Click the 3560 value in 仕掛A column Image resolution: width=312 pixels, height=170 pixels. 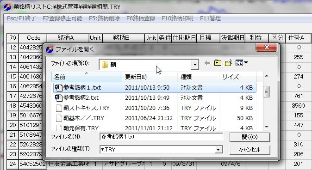298,106
